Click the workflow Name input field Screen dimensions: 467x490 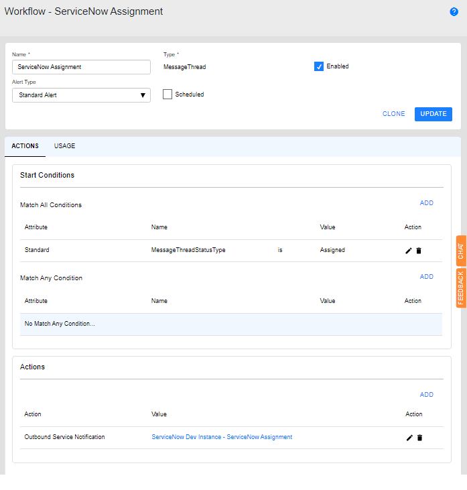tap(81, 67)
